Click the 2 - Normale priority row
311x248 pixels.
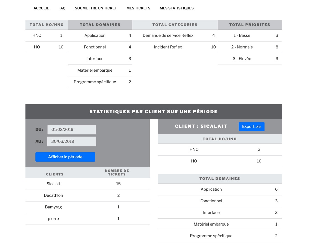242,47
